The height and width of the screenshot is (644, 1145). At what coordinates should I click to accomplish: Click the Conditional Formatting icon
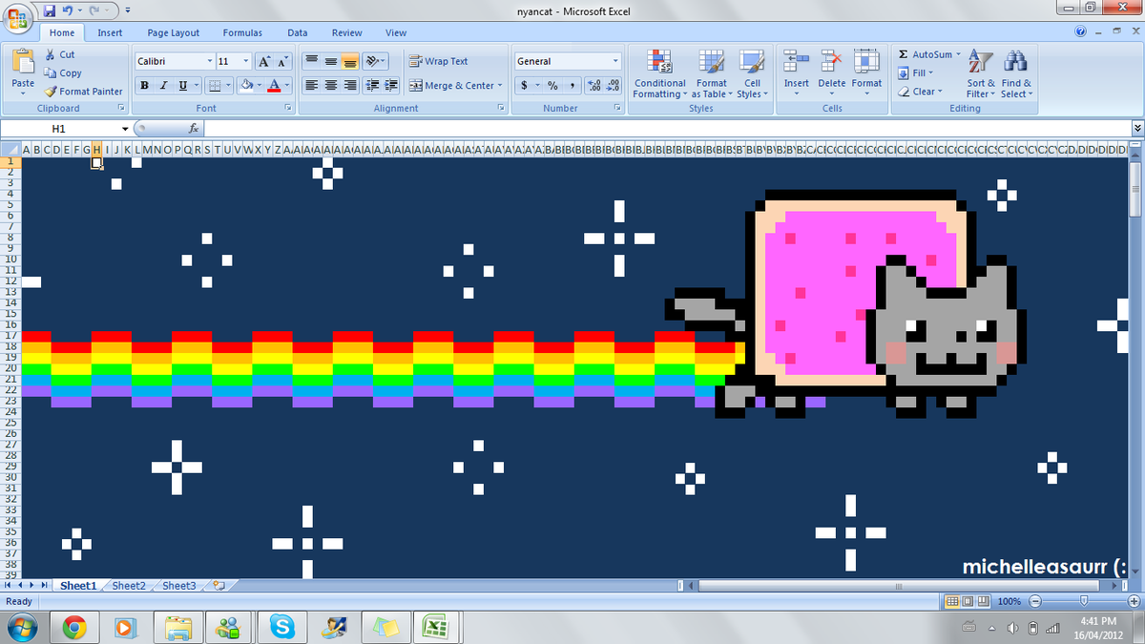(x=659, y=62)
